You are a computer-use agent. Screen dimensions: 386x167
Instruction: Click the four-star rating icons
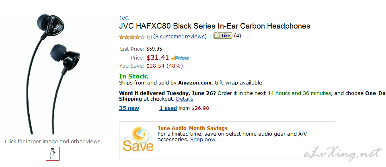pyautogui.click(x=132, y=37)
